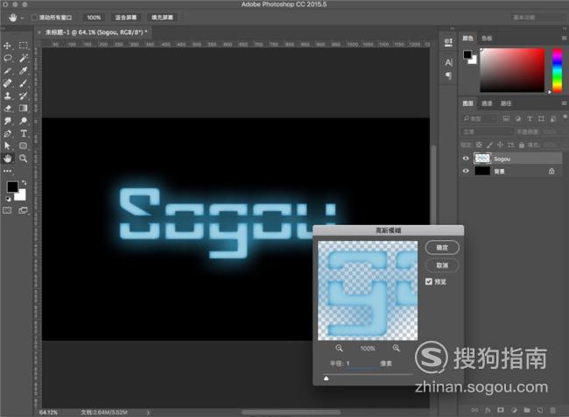Select the Pen tool
This screenshot has height=417, width=569.
click(x=7, y=133)
